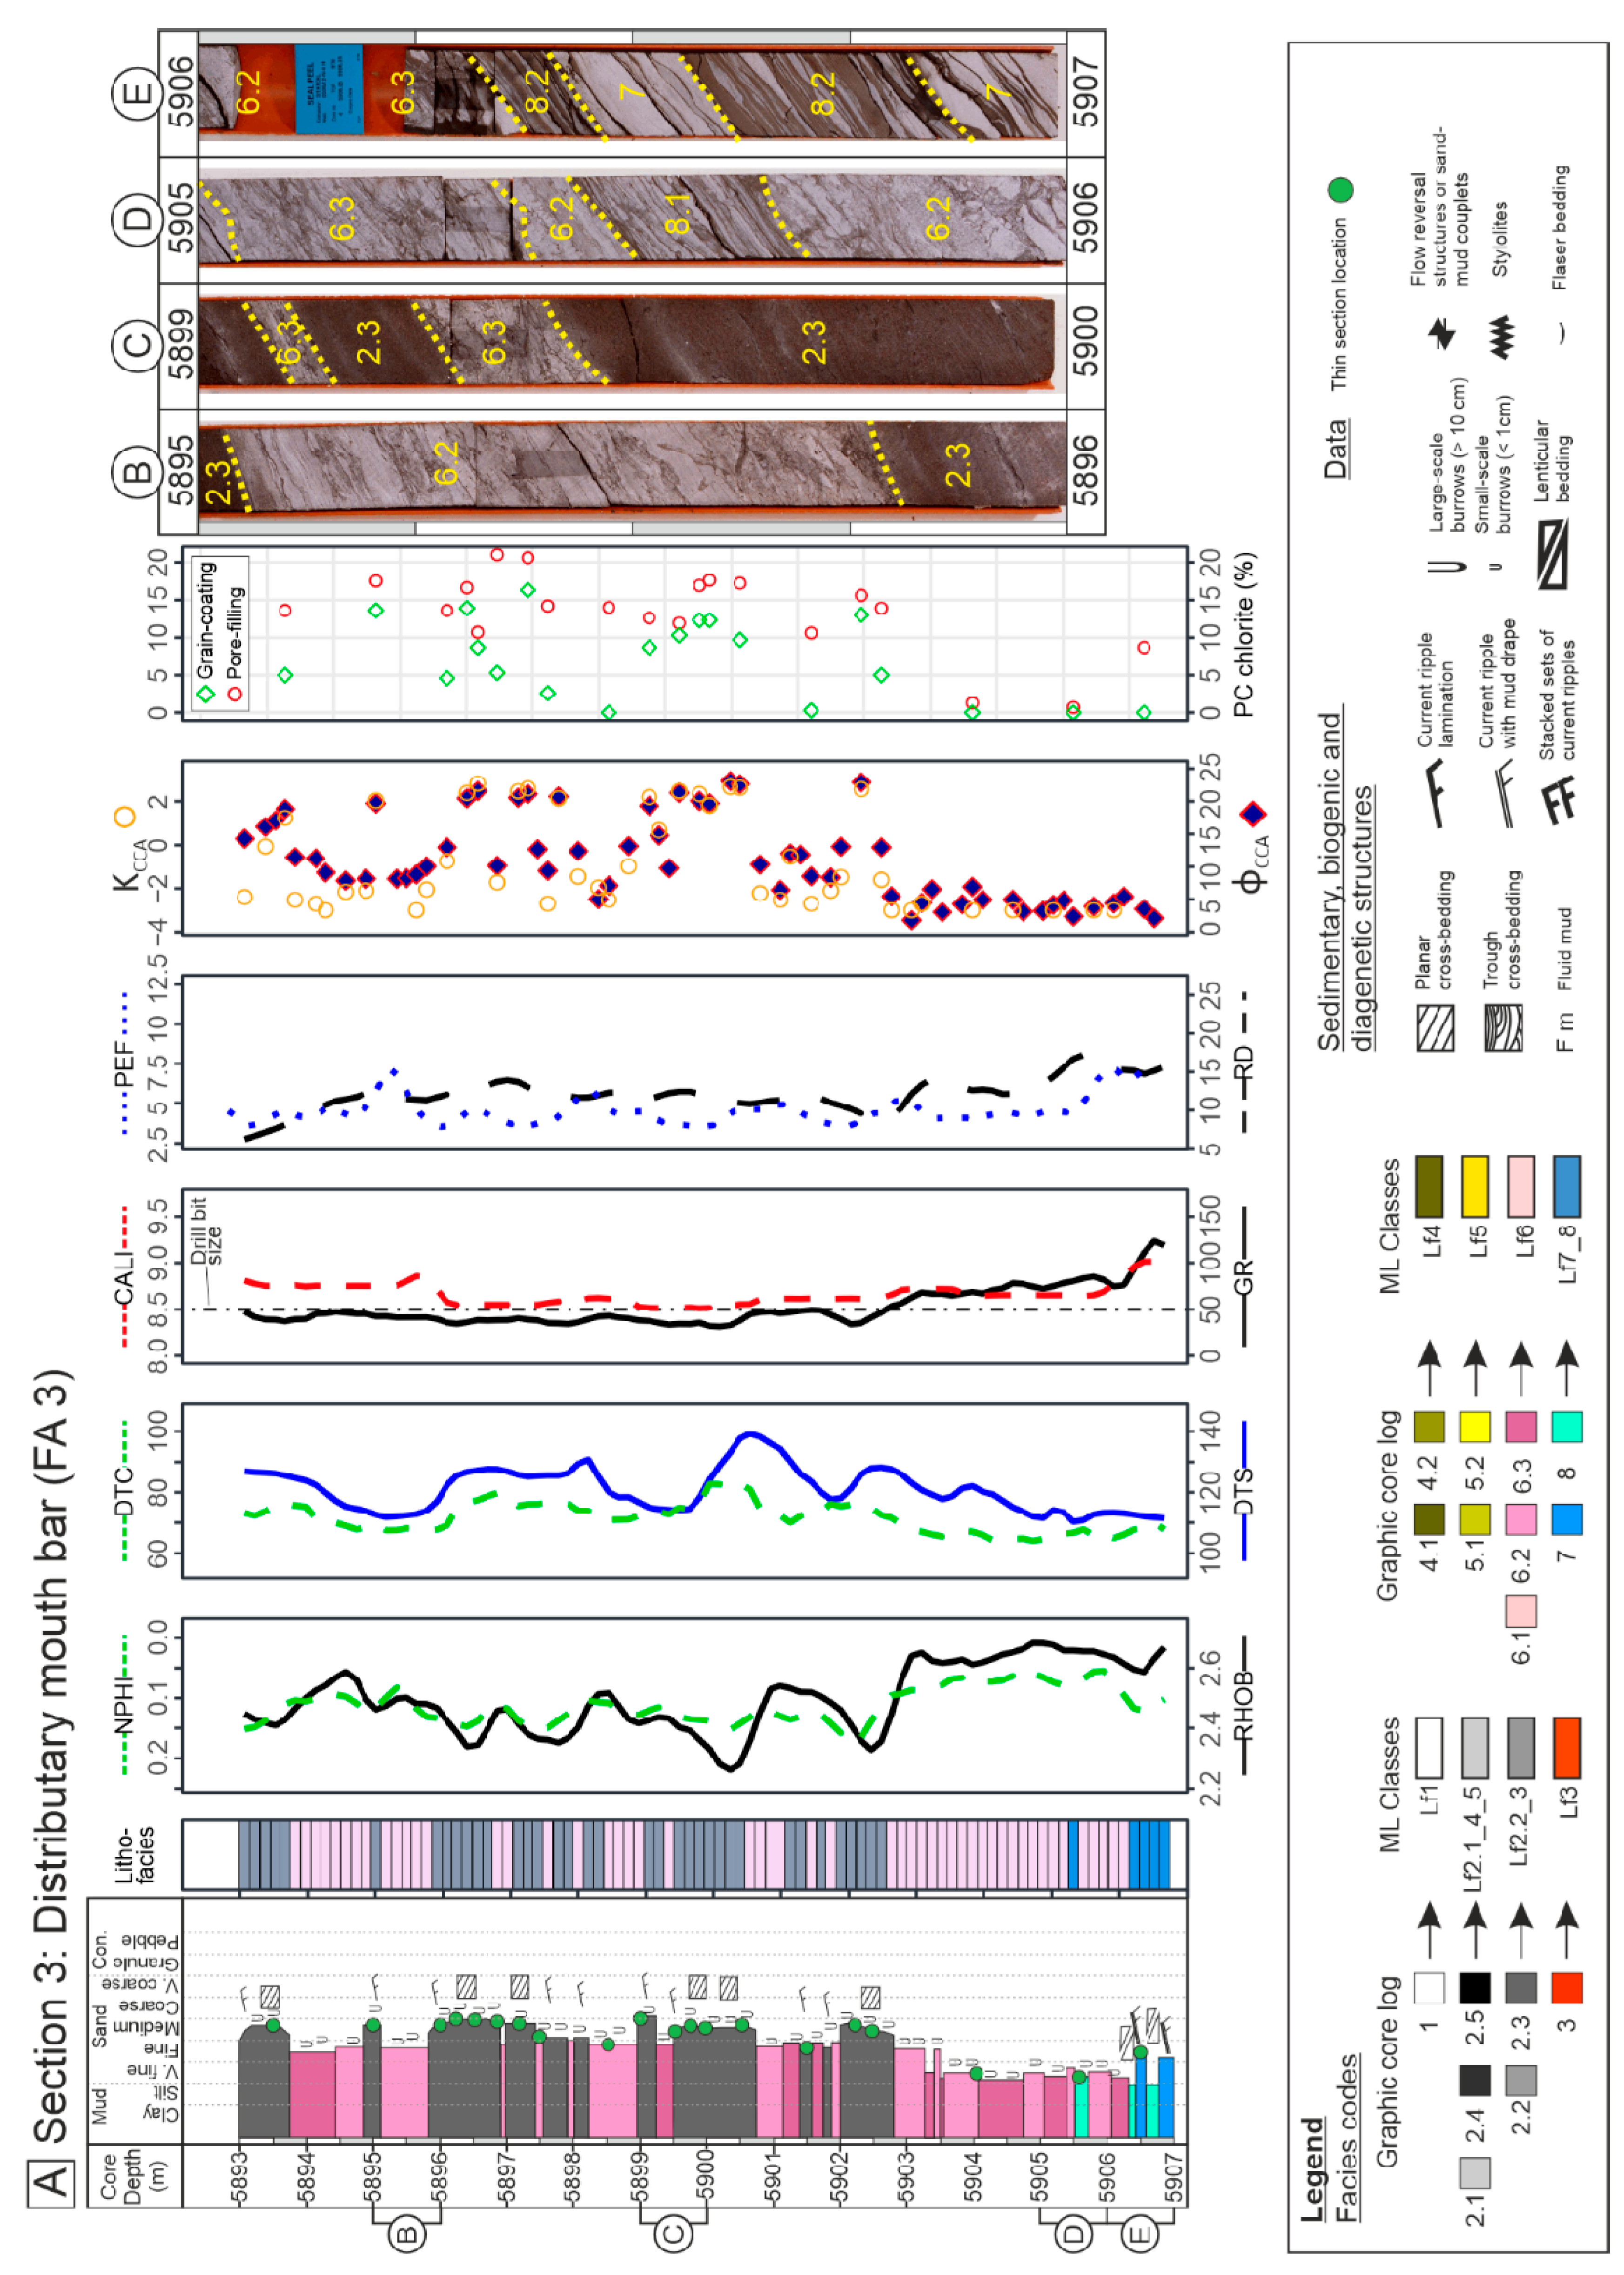The height and width of the screenshot is (2275, 1624).
Task: Click the Stylolites zigzag legend symbol
Action: (x=1502, y=337)
